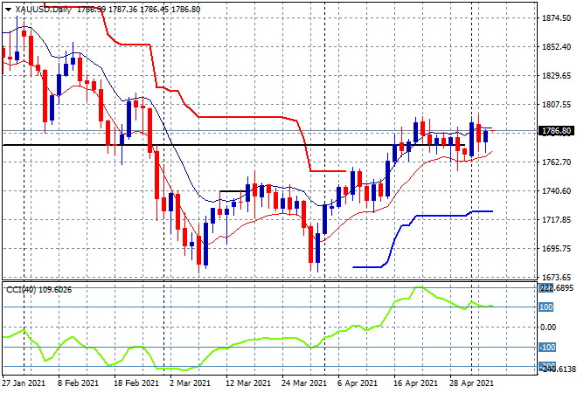The image size is (577, 393).
Task: Click the CCI 0.00 level label
Action: [548, 327]
